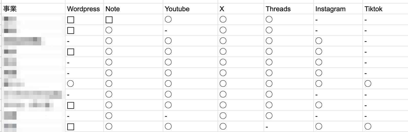Select the Threads column header
This screenshot has height=132, width=408.
(x=289, y=9)
